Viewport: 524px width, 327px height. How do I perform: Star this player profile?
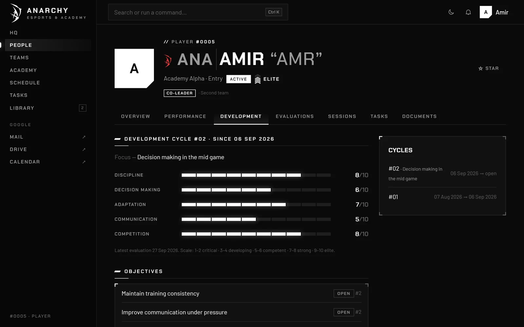(488, 68)
